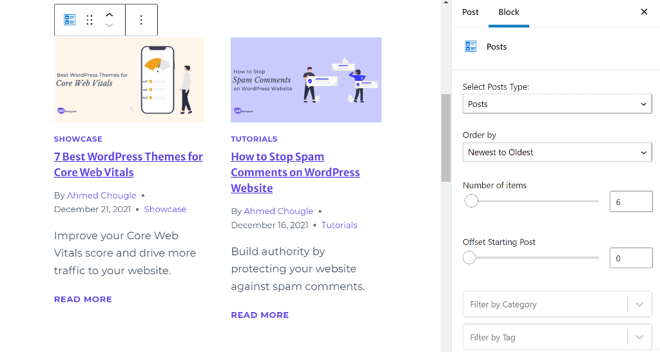660x352 pixels.
Task: Click Read More under the Spam Comments post
Action: pyautogui.click(x=260, y=315)
